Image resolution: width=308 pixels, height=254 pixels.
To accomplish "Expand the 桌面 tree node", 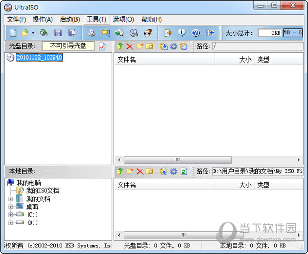I will (x=11, y=207).
